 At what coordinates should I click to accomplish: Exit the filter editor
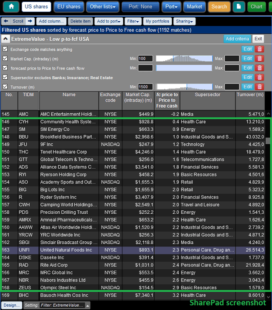[258, 39]
